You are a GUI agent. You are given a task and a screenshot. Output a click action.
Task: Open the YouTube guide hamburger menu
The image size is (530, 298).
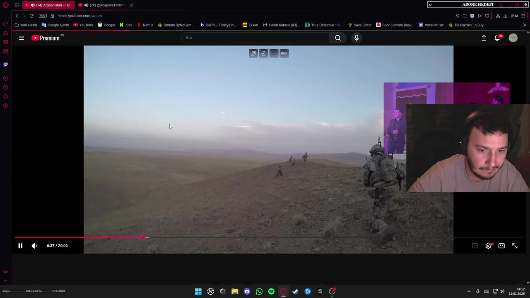(22, 38)
